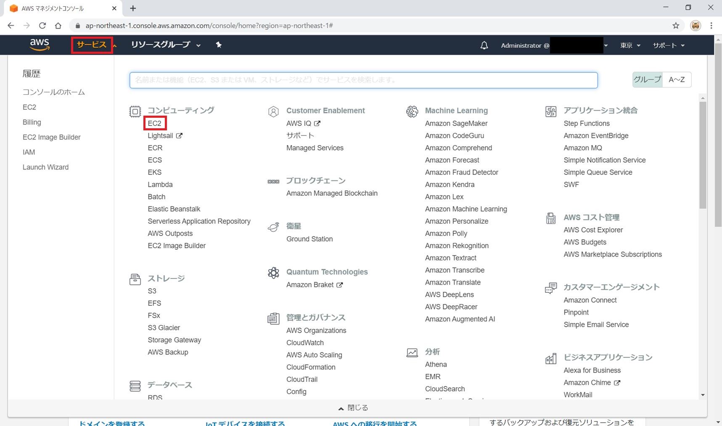Open the サポート support dropdown
Screen dimensions: 722x426
tap(669, 45)
